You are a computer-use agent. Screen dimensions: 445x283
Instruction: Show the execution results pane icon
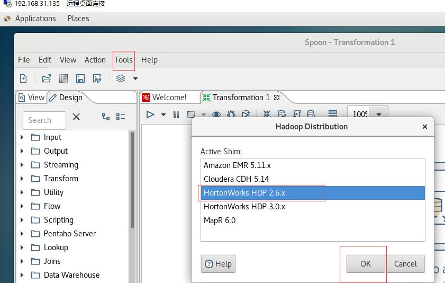point(333,114)
